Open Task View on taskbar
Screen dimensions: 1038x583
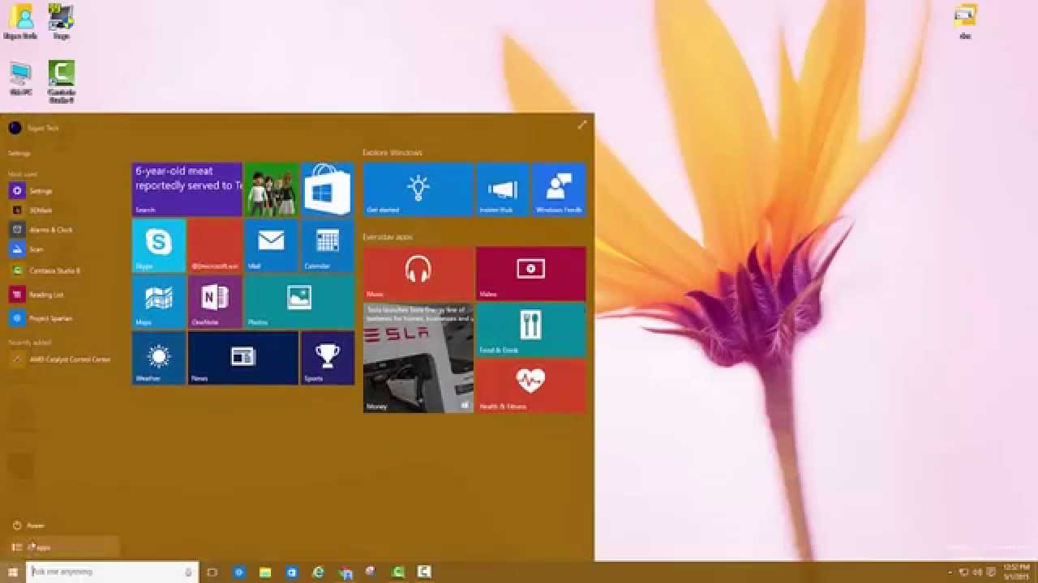pos(212,572)
